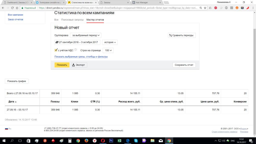Image resolution: width=256 pixels, height=144 pixels.
Task: Launch Excel from the taskbar
Action: (119, 140)
